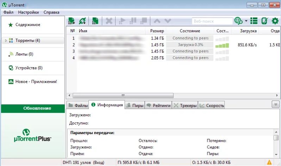Click the О: 1.5 КБ/с upload status

tap(211, 162)
